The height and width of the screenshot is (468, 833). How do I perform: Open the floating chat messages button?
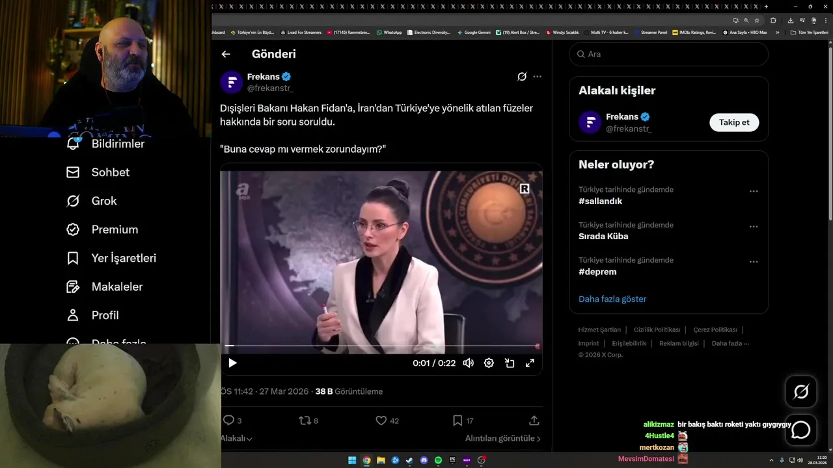click(x=801, y=430)
